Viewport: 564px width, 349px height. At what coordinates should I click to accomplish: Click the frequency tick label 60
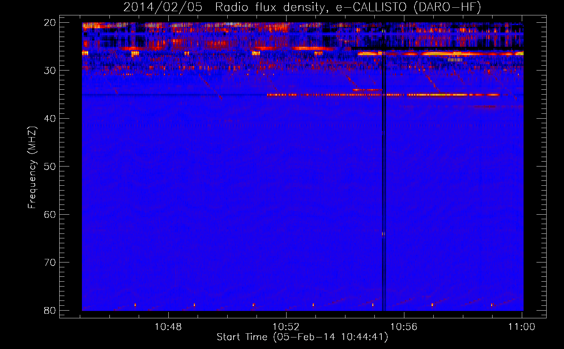50,214
